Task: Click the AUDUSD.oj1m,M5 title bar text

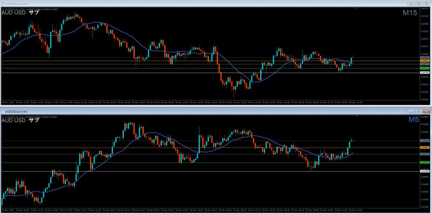Action: (x=16, y=111)
